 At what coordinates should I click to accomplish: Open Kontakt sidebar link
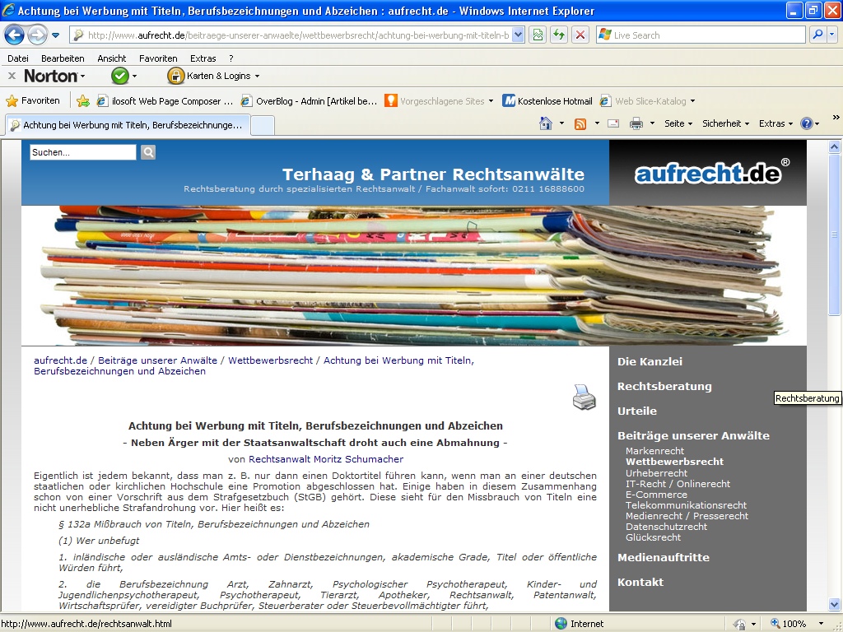[640, 582]
